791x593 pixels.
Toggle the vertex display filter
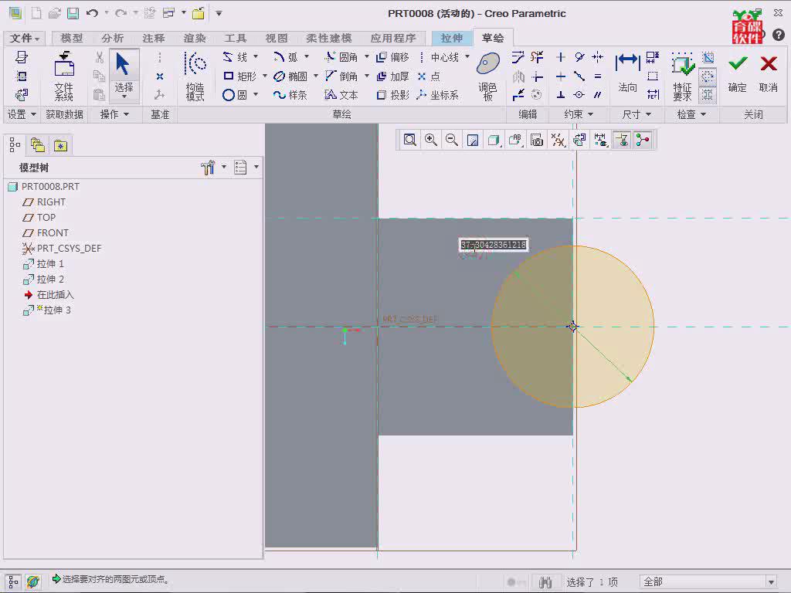click(x=643, y=140)
